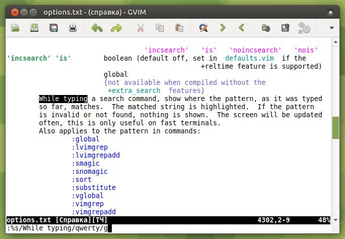Viewport: 345px width, 239px height.
Task: Click the options.txt status line name
Action: click(29, 220)
